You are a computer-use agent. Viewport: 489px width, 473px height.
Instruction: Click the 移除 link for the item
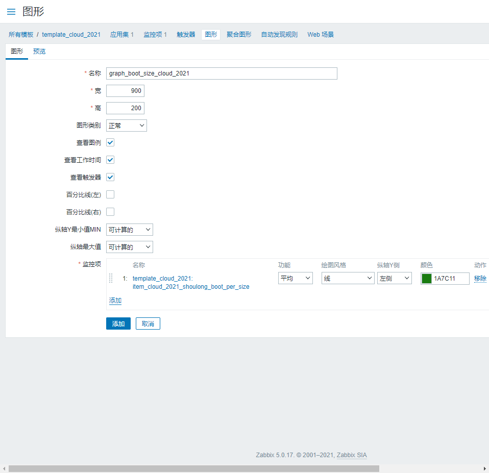tap(480, 279)
